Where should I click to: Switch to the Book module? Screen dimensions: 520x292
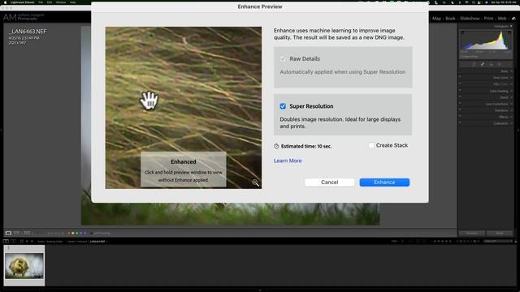[450, 19]
